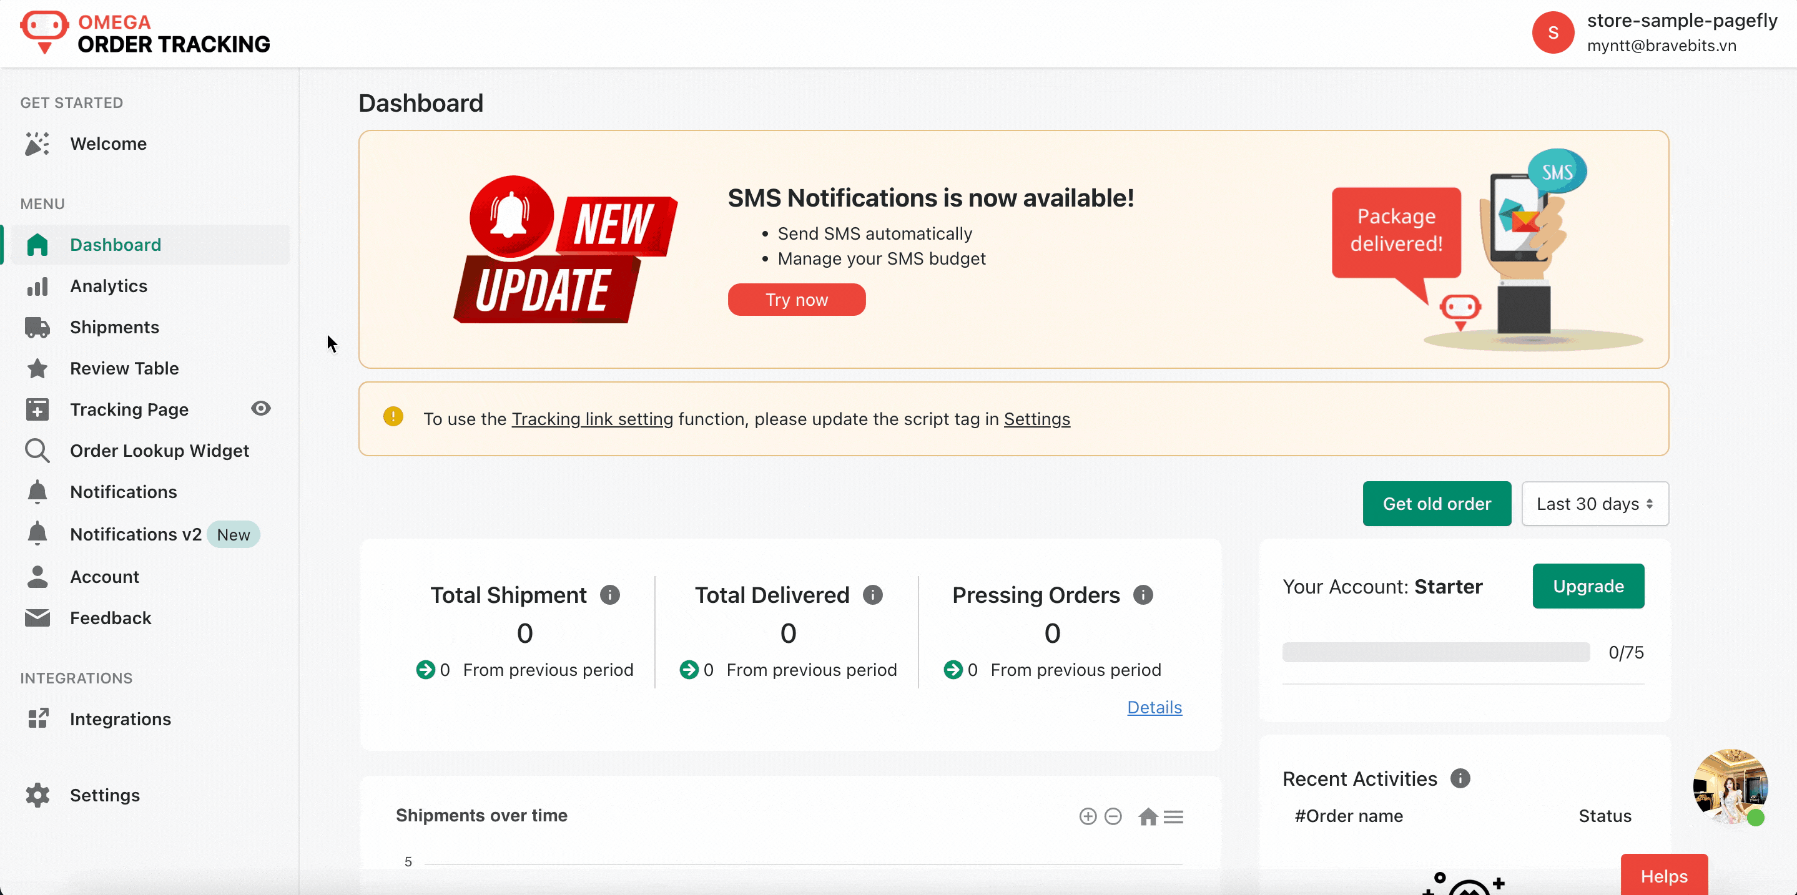
Task: Click the Total Shipment info icon
Action: pos(609,595)
